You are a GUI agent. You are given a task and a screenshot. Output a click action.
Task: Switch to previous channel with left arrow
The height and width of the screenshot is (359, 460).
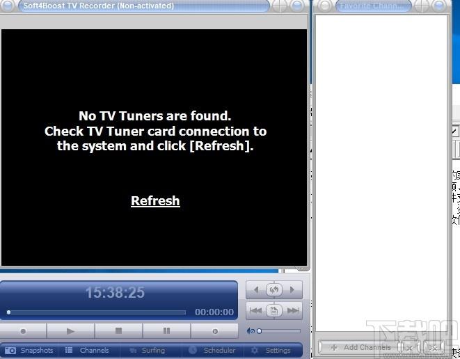pos(256,290)
